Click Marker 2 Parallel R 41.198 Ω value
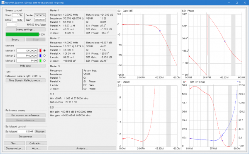This screenshot has width=249, height=154. tap(68, 50)
